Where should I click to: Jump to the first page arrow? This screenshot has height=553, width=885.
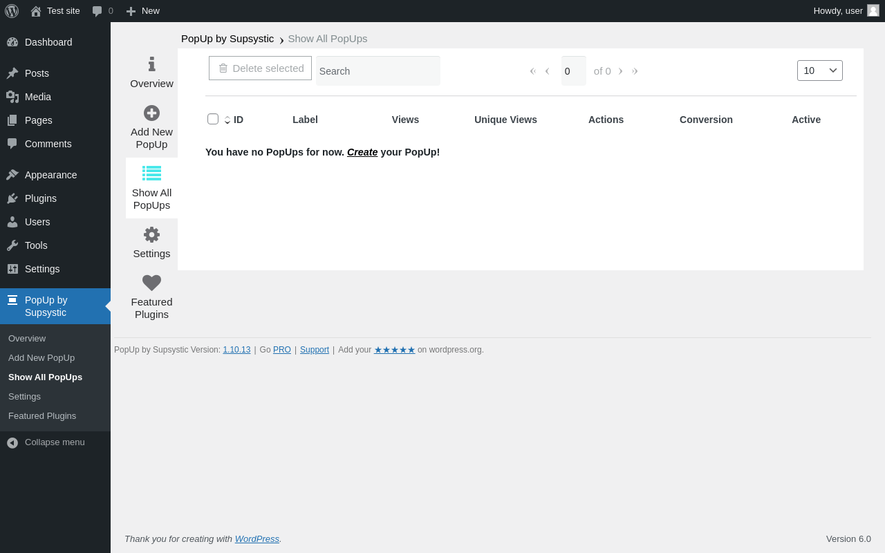tap(532, 71)
